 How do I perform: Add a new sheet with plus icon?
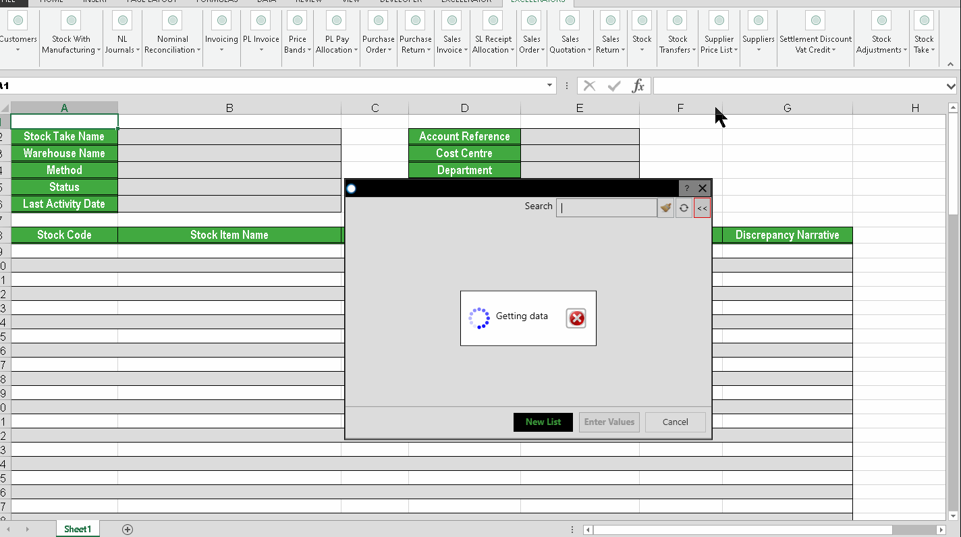(x=128, y=530)
